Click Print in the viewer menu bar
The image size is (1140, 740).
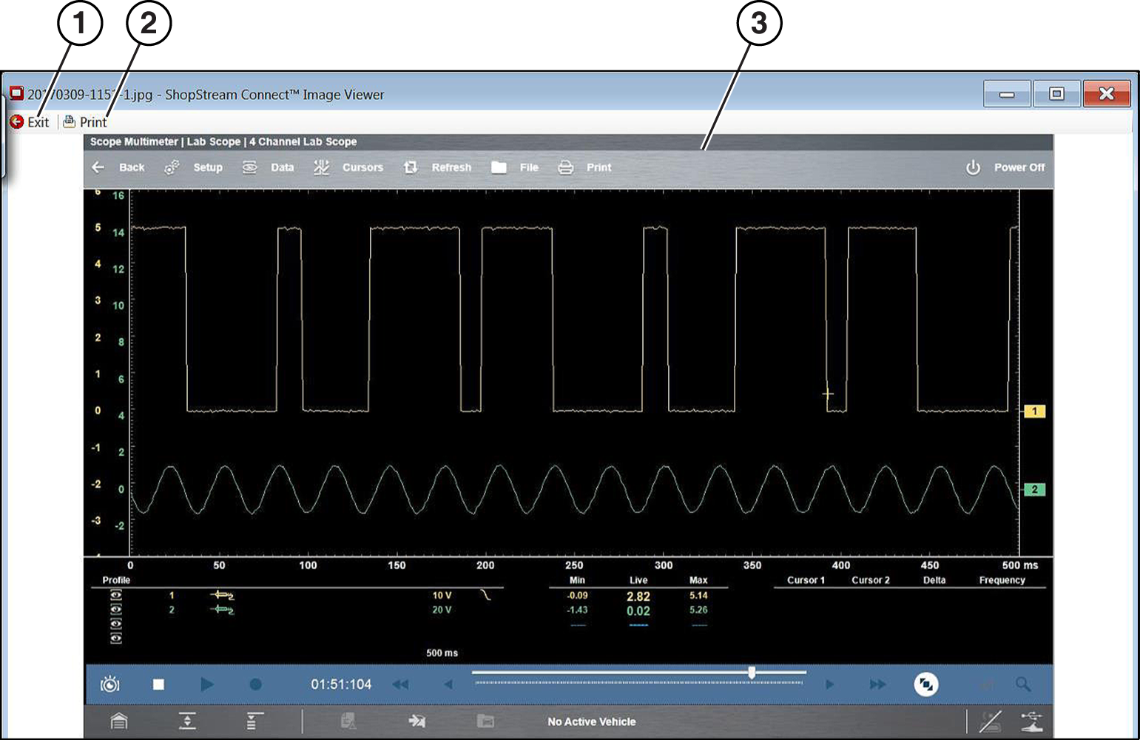coord(86,122)
